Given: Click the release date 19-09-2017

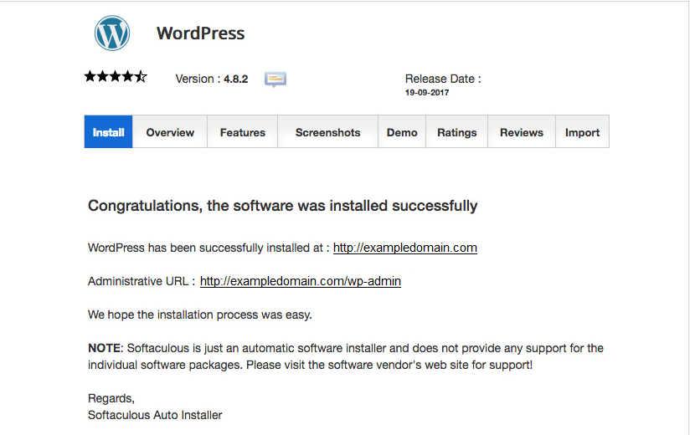Looking at the screenshot, I should pyautogui.click(x=427, y=93).
